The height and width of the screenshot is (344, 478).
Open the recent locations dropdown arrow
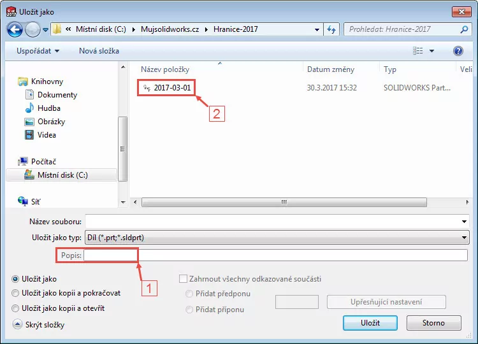pyautogui.click(x=45, y=30)
